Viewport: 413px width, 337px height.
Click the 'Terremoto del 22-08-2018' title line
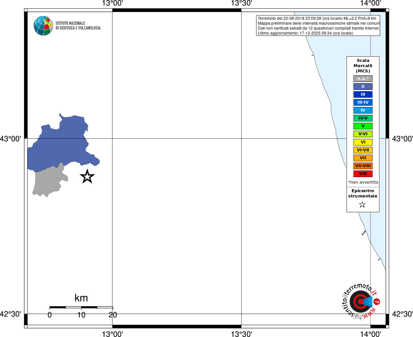[x=317, y=18]
